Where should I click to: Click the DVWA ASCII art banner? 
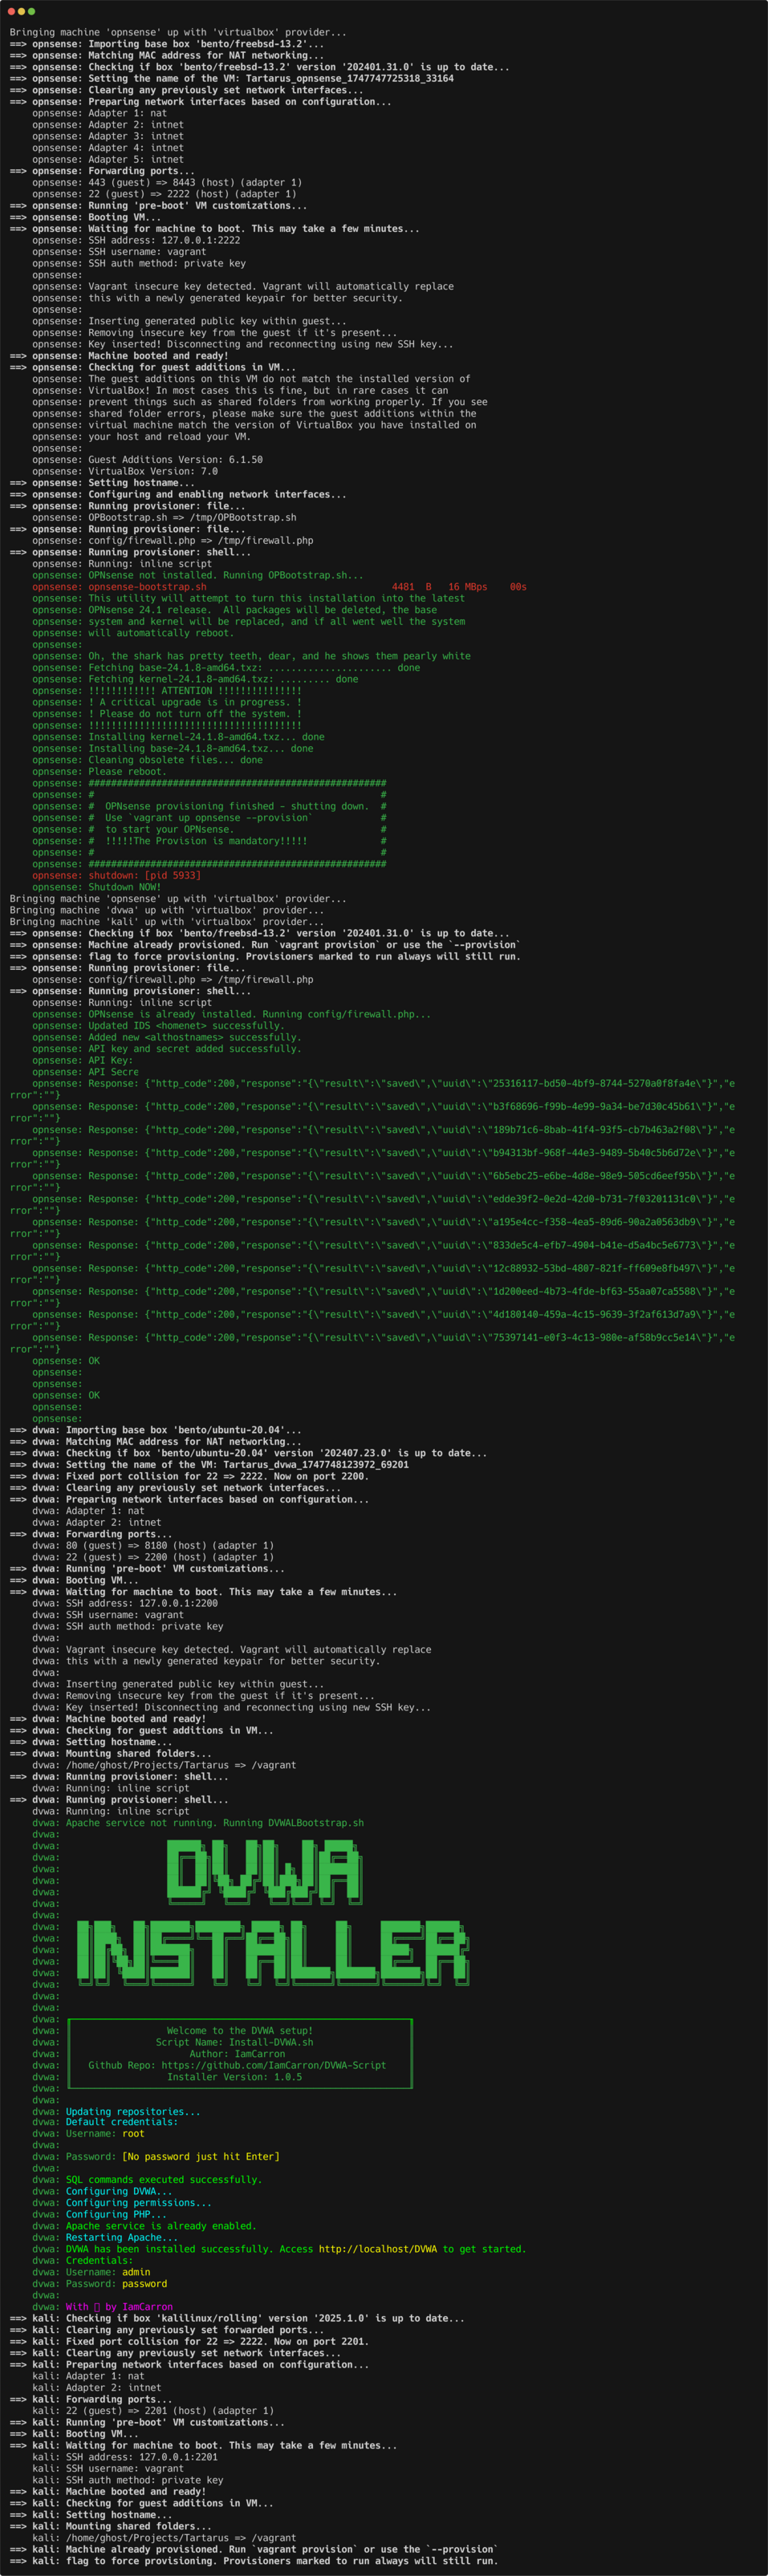(264, 1870)
